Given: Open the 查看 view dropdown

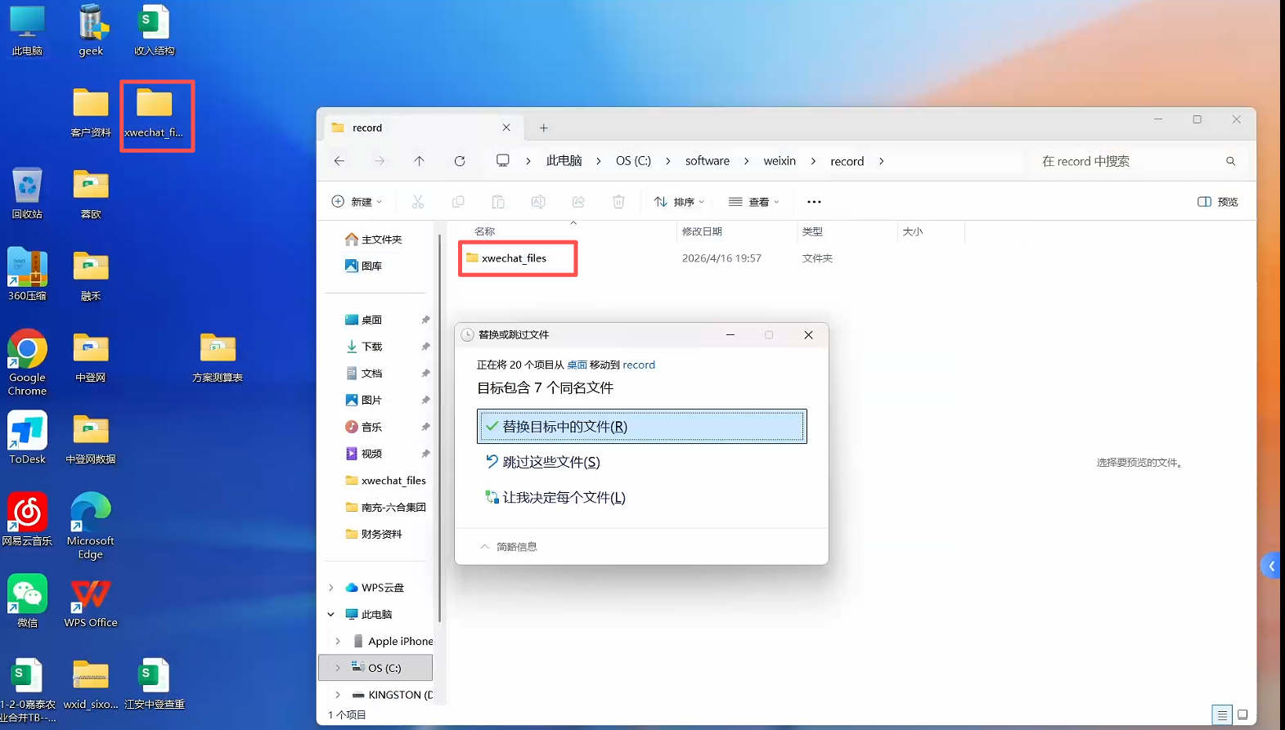Looking at the screenshot, I should tap(754, 202).
